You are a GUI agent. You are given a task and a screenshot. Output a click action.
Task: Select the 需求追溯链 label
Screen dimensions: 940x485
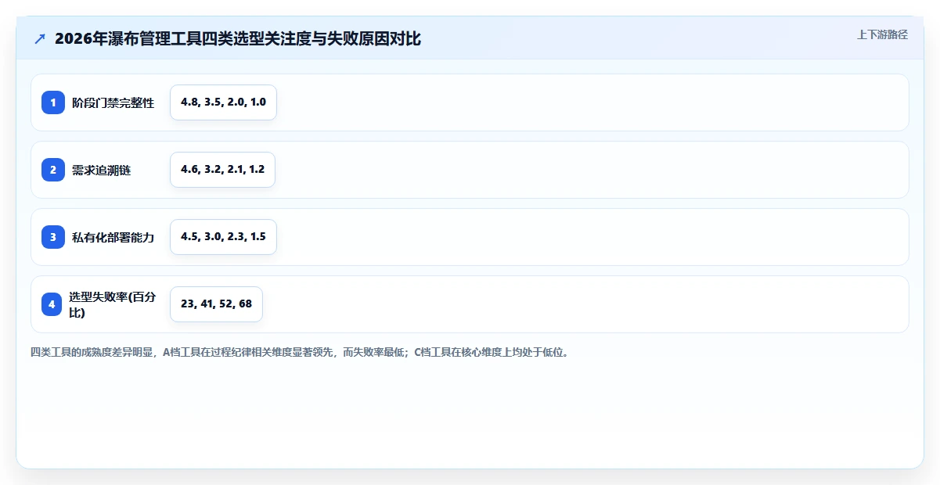click(102, 171)
